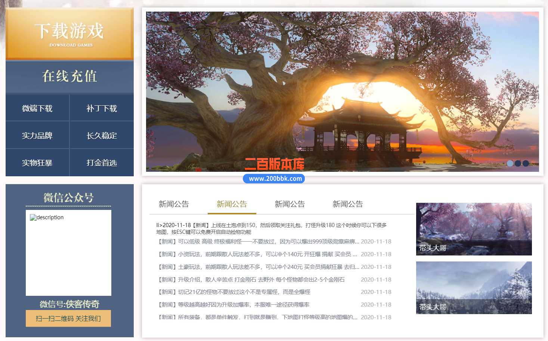Open the 小资玩法 news item
The height and width of the screenshot is (341, 548).
258,254
